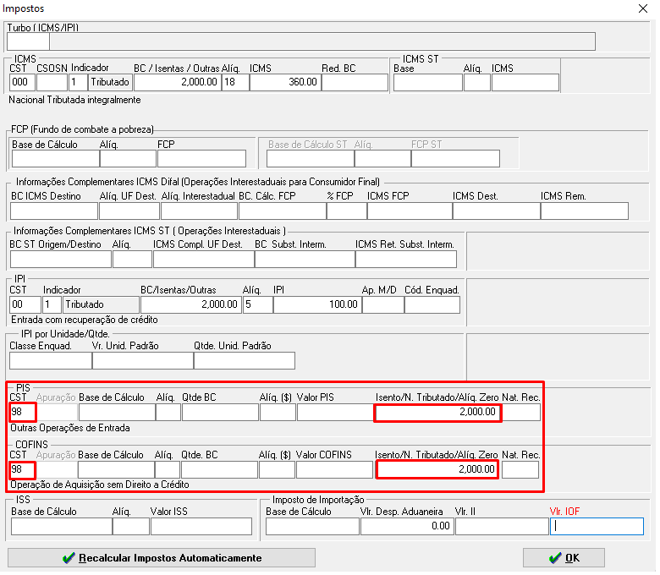This screenshot has height=575, width=660.
Task: Click Alíq. UF Dest. field
Action: 129,211
